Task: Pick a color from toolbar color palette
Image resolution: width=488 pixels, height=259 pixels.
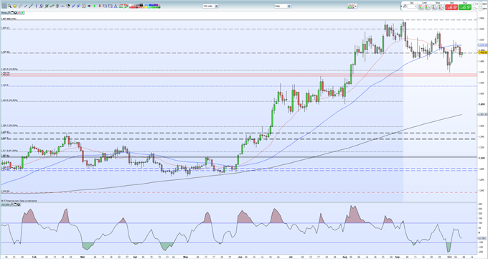Action: pyautogui.click(x=145, y=6)
